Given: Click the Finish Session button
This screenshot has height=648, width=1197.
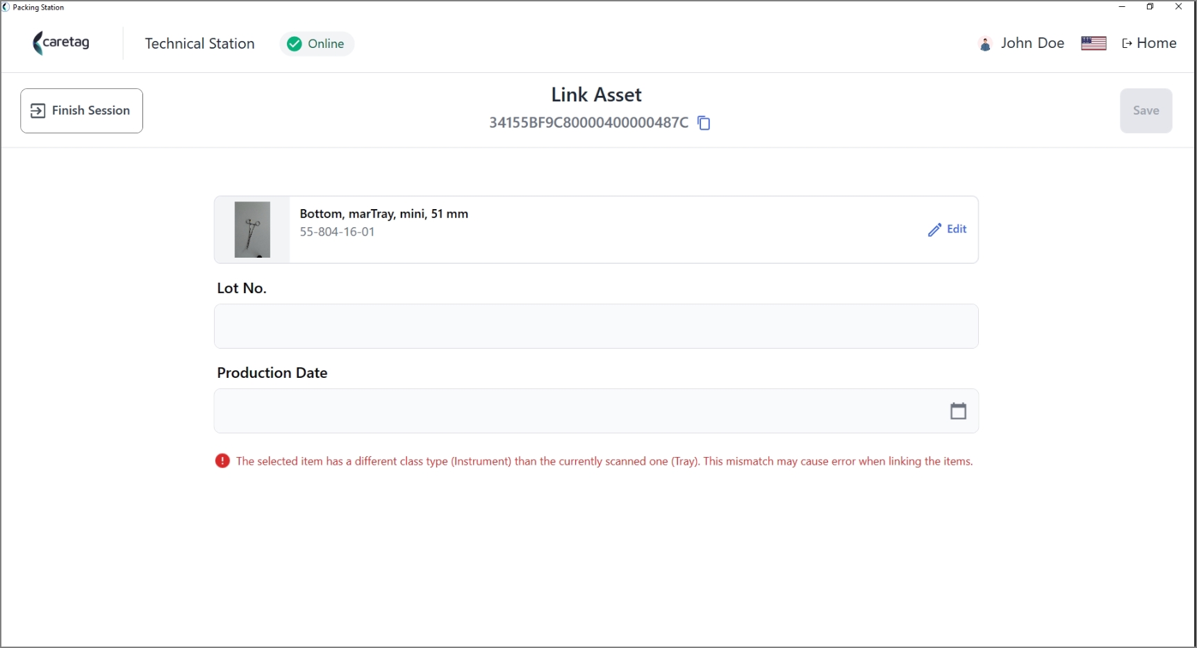Looking at the screenshot, I should (81, 110).
